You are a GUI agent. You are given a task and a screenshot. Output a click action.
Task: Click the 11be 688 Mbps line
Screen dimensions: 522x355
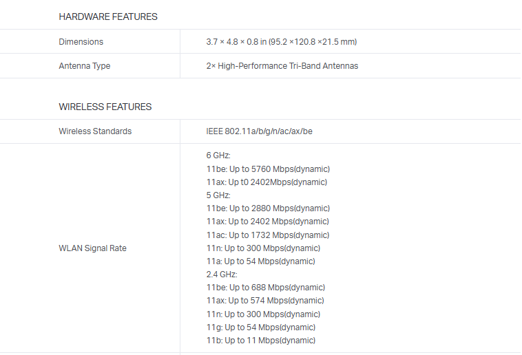[265, 288]
